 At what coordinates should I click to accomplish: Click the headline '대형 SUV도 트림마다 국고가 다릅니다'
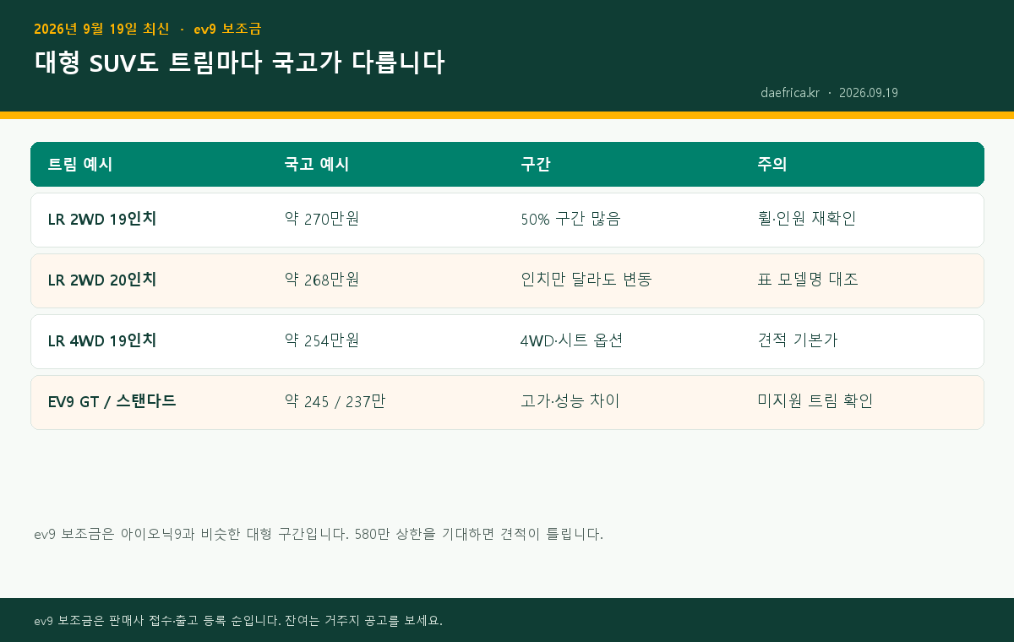click(x=239, y=63)
